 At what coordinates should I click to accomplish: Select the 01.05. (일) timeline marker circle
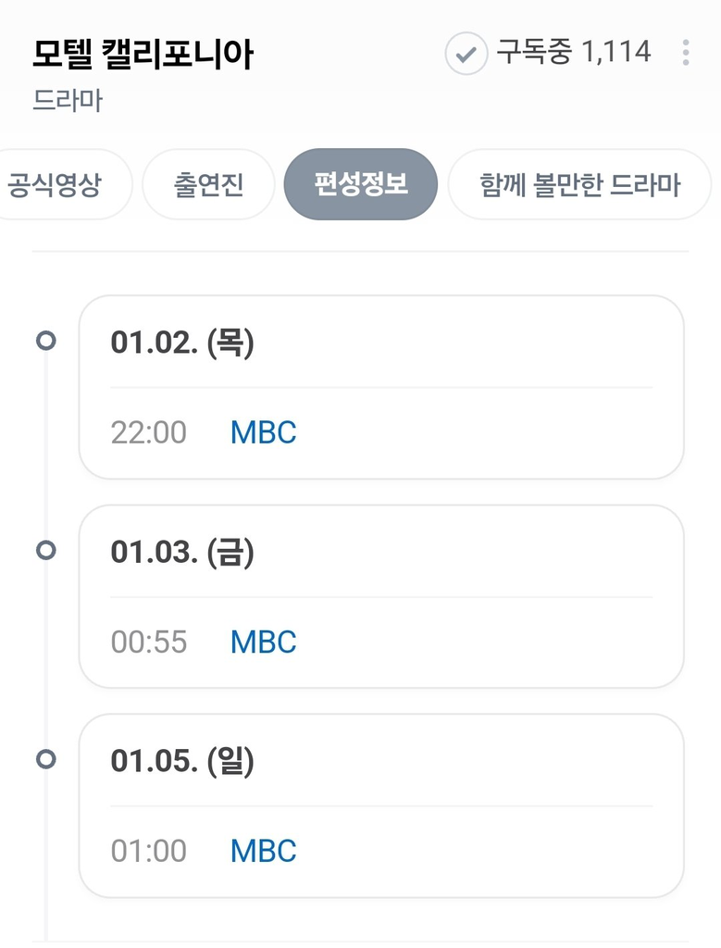46,759
